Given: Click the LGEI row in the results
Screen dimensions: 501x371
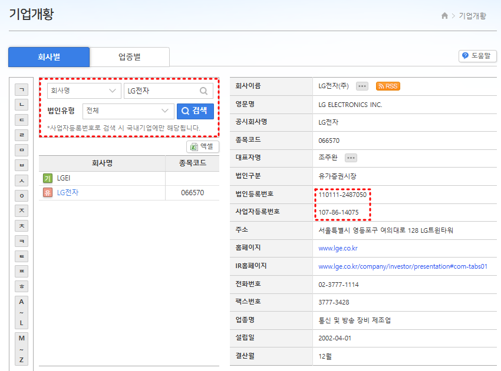Looking at the screenshot, I should point(129,178).
